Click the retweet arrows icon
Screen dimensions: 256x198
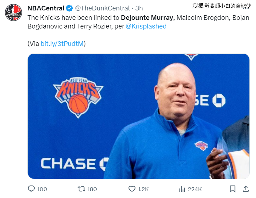81,189
